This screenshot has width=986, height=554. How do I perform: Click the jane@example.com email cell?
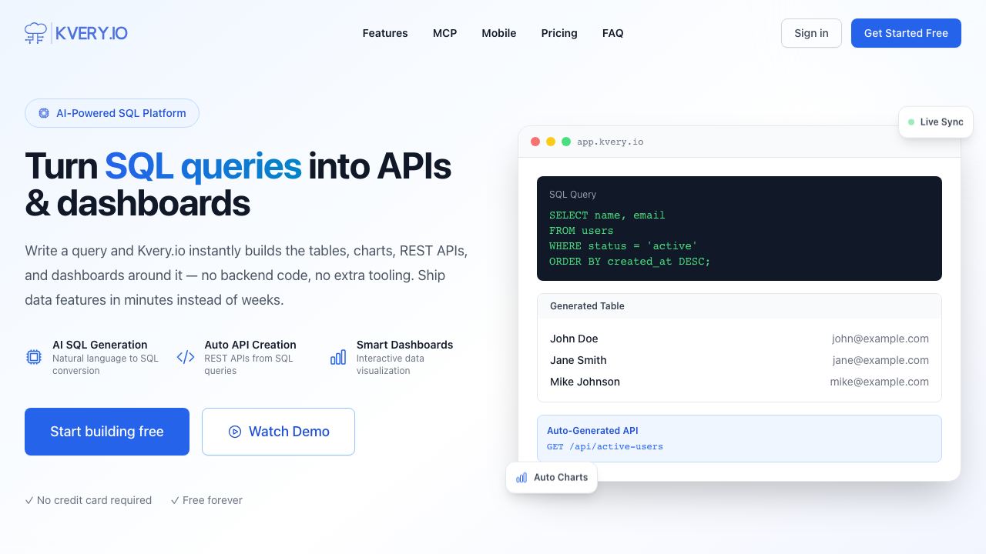click(x=880, y=360)
